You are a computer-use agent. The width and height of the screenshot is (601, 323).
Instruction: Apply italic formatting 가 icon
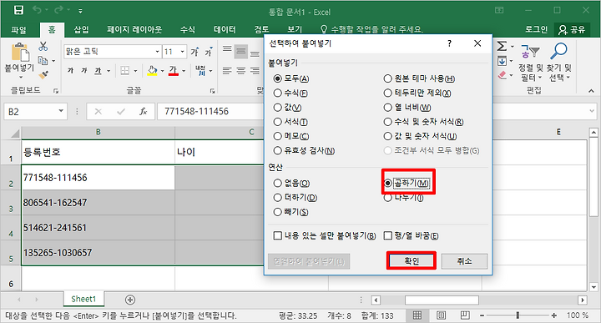[x=84, y=70]
